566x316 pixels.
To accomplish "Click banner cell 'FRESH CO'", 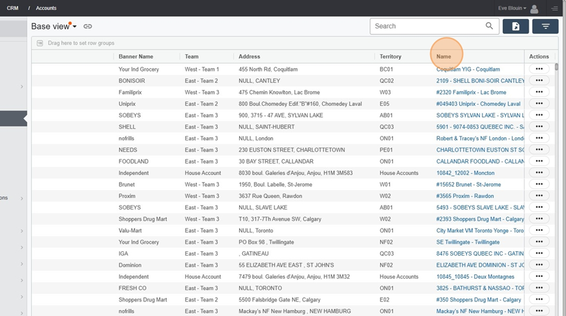I will pos(133,288).
